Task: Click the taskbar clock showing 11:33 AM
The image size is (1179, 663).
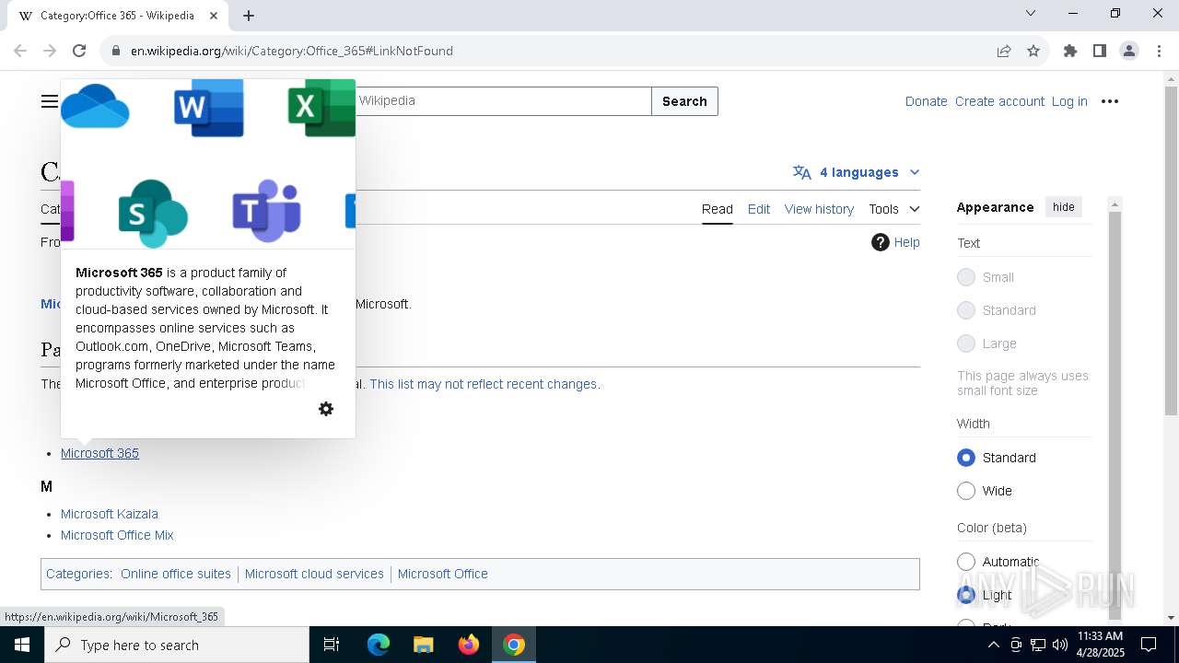Action: pos(1100,645)
